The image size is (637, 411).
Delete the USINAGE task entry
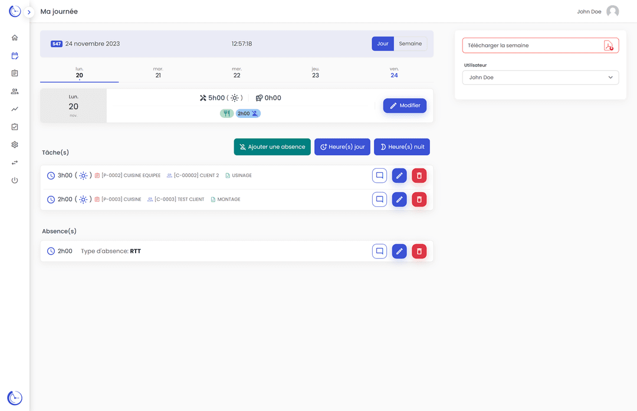(419, 176)
